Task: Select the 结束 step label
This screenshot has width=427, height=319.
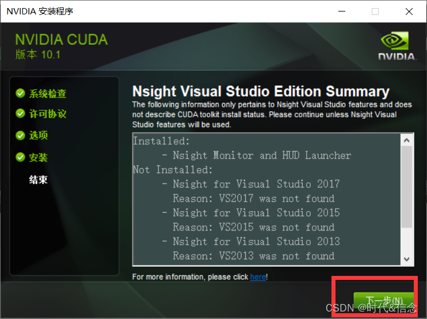Action: pyautogui.click(x=39, y=179)
